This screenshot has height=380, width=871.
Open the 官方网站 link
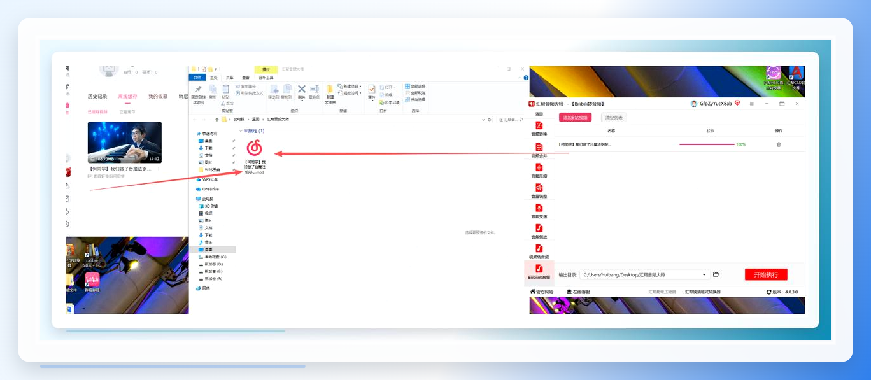click(x=542, y=292)
